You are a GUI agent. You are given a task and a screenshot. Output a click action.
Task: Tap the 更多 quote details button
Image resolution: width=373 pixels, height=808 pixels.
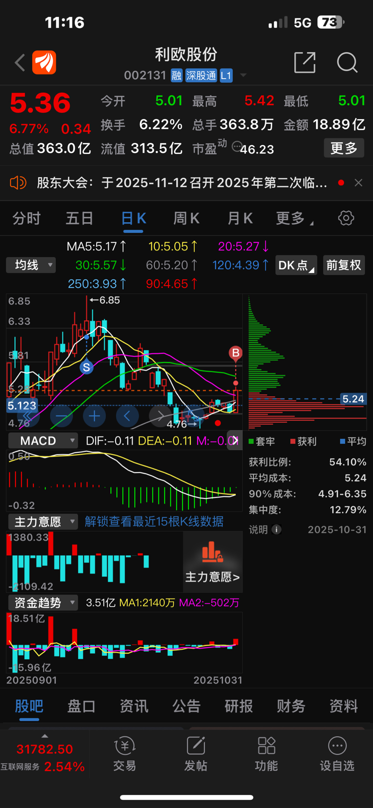(x=344, y=148)
